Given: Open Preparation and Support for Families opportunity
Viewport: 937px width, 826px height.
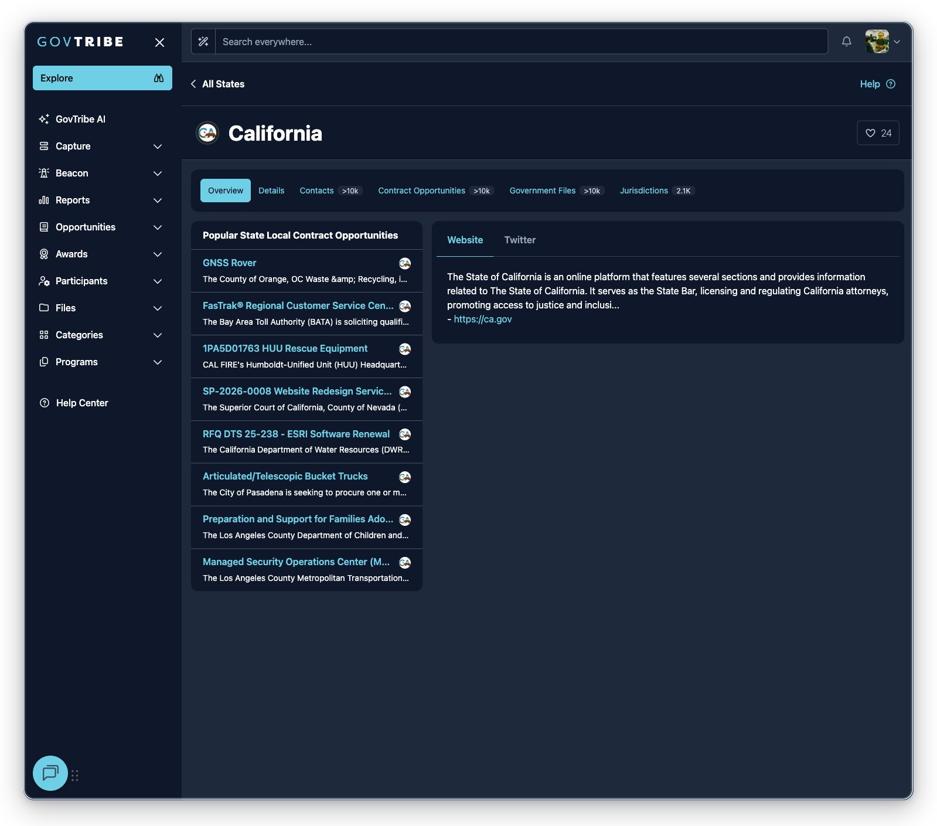Looking at the screenshot, I should [x=298, y=519].
